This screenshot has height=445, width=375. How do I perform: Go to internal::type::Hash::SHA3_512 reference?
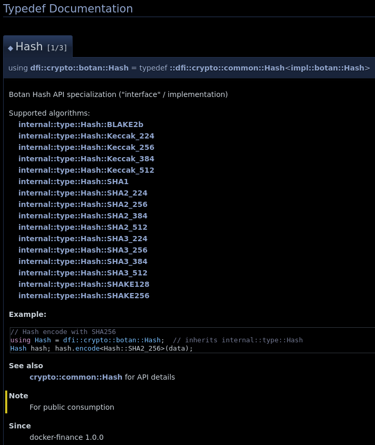pyautogui.click(x=82, y=273)
